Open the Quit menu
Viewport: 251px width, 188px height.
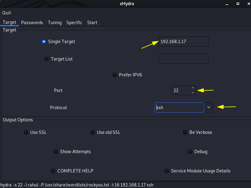(7, 13)
